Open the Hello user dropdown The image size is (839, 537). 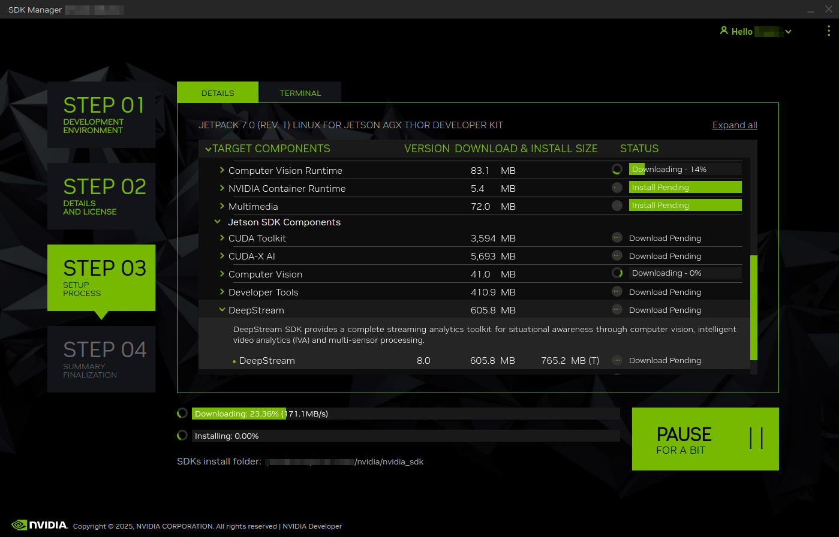click(x=788, y=31)
